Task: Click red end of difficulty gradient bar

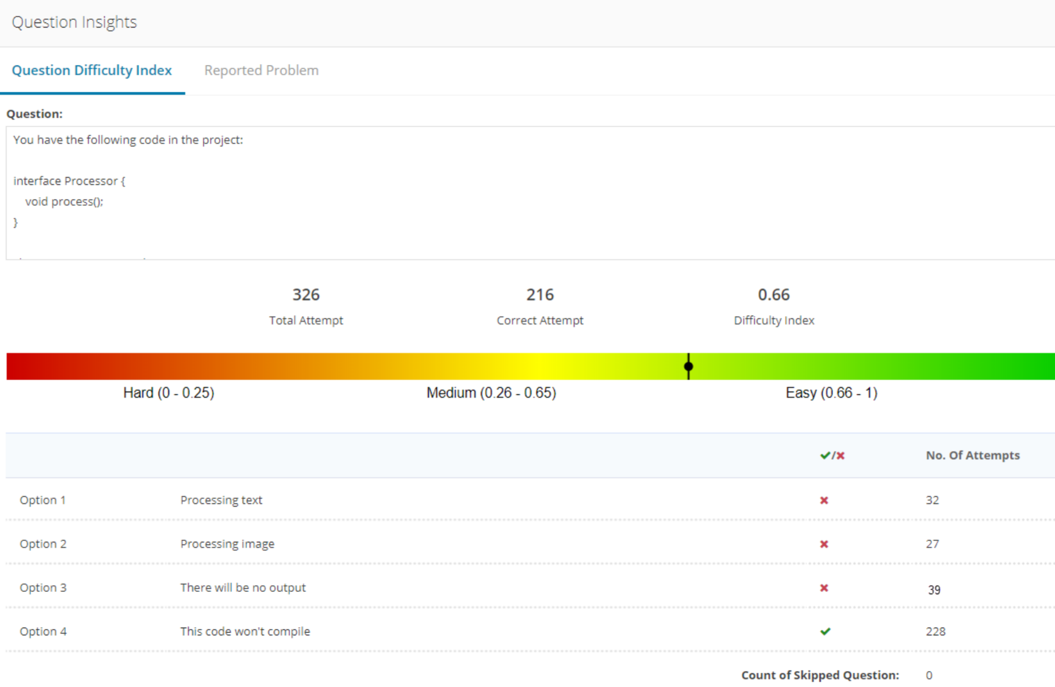Action: tap(22, 367)
